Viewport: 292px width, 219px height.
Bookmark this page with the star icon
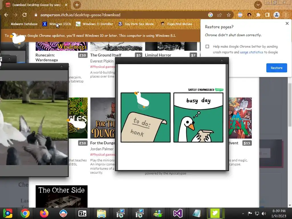229,15
